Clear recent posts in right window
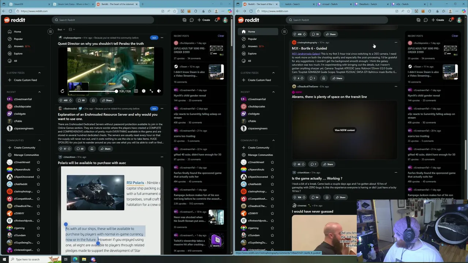This screenshot has height=263, width=468. pos(455,36)
